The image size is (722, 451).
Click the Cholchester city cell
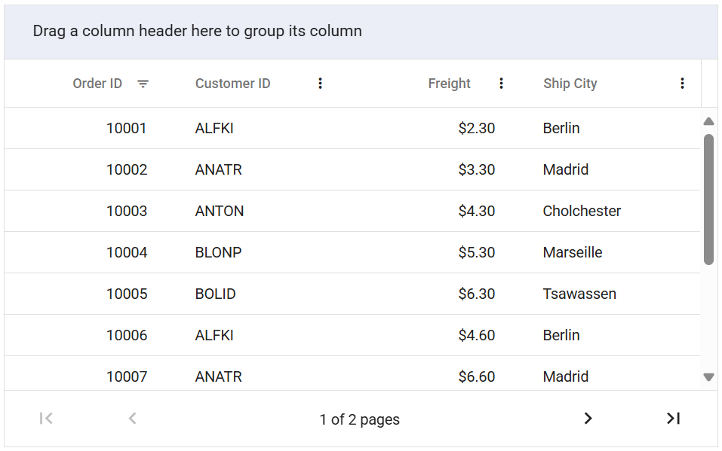(582, 211)
